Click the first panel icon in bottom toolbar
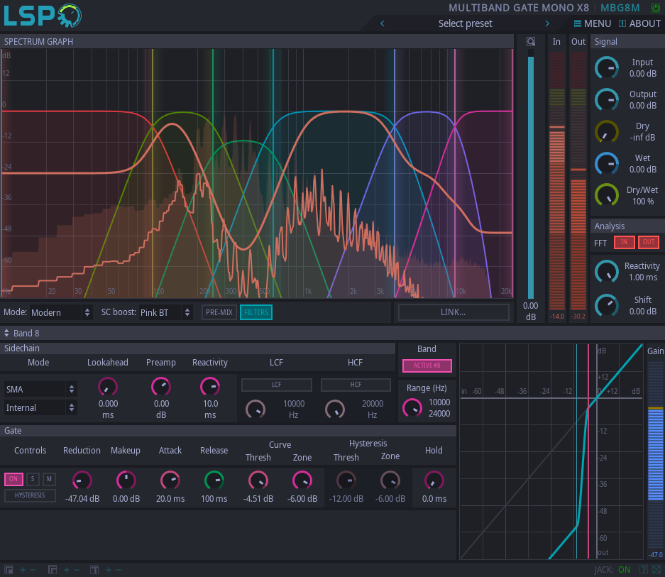 pyautogui.click(x=9, y=569)
